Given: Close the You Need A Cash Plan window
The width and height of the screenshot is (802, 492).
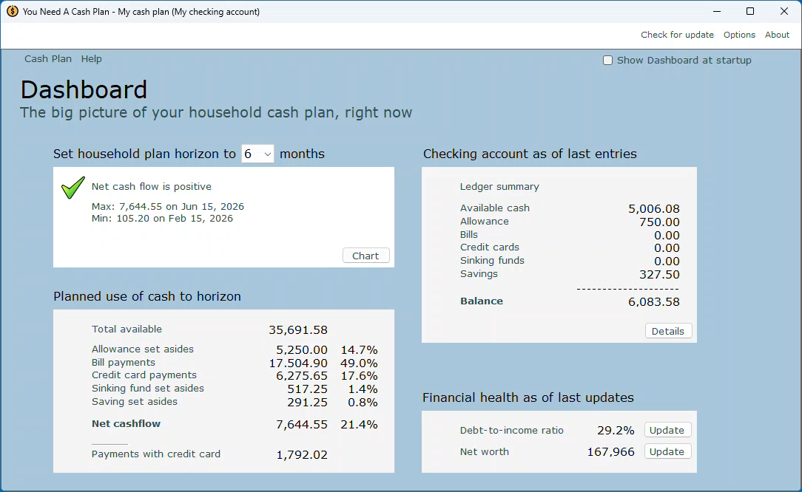Looking at the screenshot, I should pos(784,12).
